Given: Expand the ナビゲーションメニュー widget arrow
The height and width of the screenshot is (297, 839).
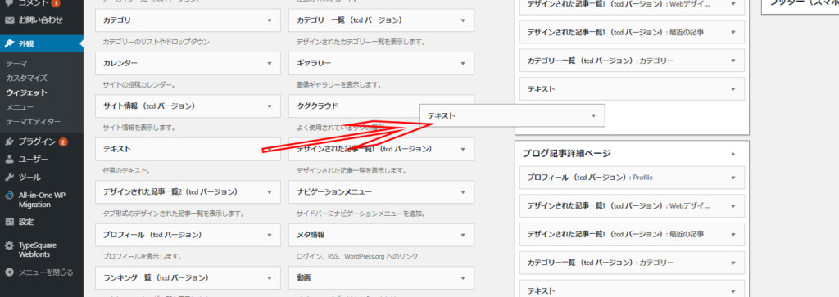Looking at the screenshot, I should point(463,191).
